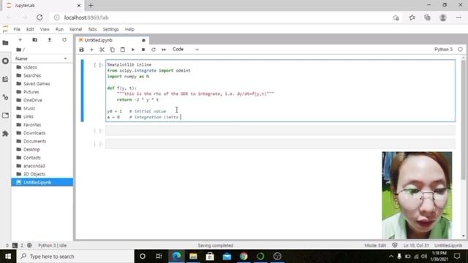Reload the browser page
Image resolution: width=468 pixels, height=263 pixels.
click(x=39, y=18)
